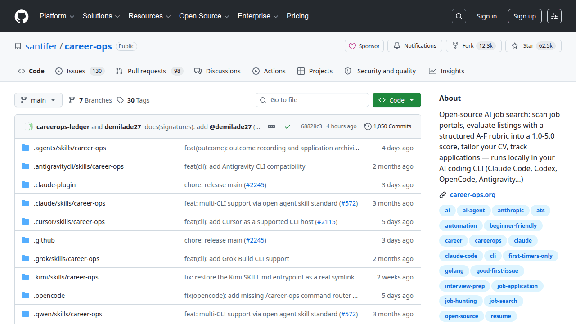View the green checkmark status of the latest commit
Viewport: 576px width, 324px height.
click(x=288, y=126)
